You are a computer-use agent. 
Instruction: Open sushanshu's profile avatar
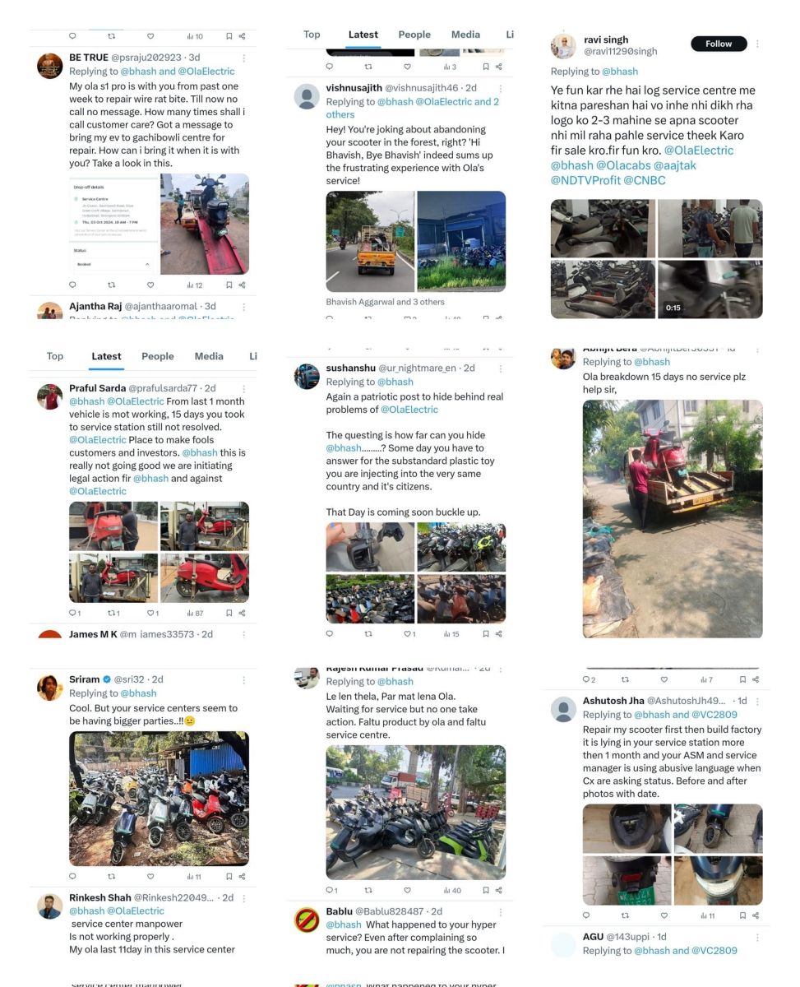point(307,376)
